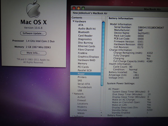
Task: Select Firewall under the Network section
Action: [x=82, y=100]
